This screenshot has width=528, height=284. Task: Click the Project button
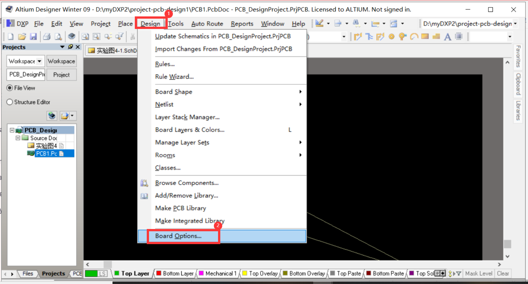(x=61, y=75)
